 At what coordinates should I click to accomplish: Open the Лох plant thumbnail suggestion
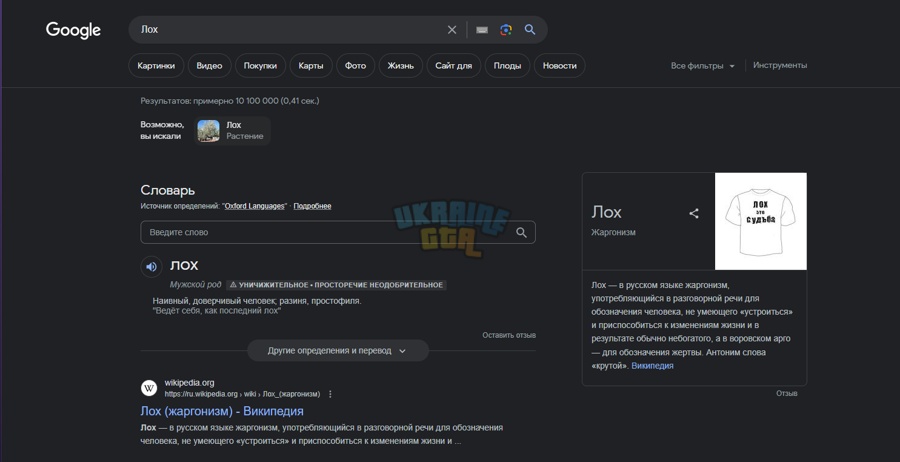tap(208, 131)
